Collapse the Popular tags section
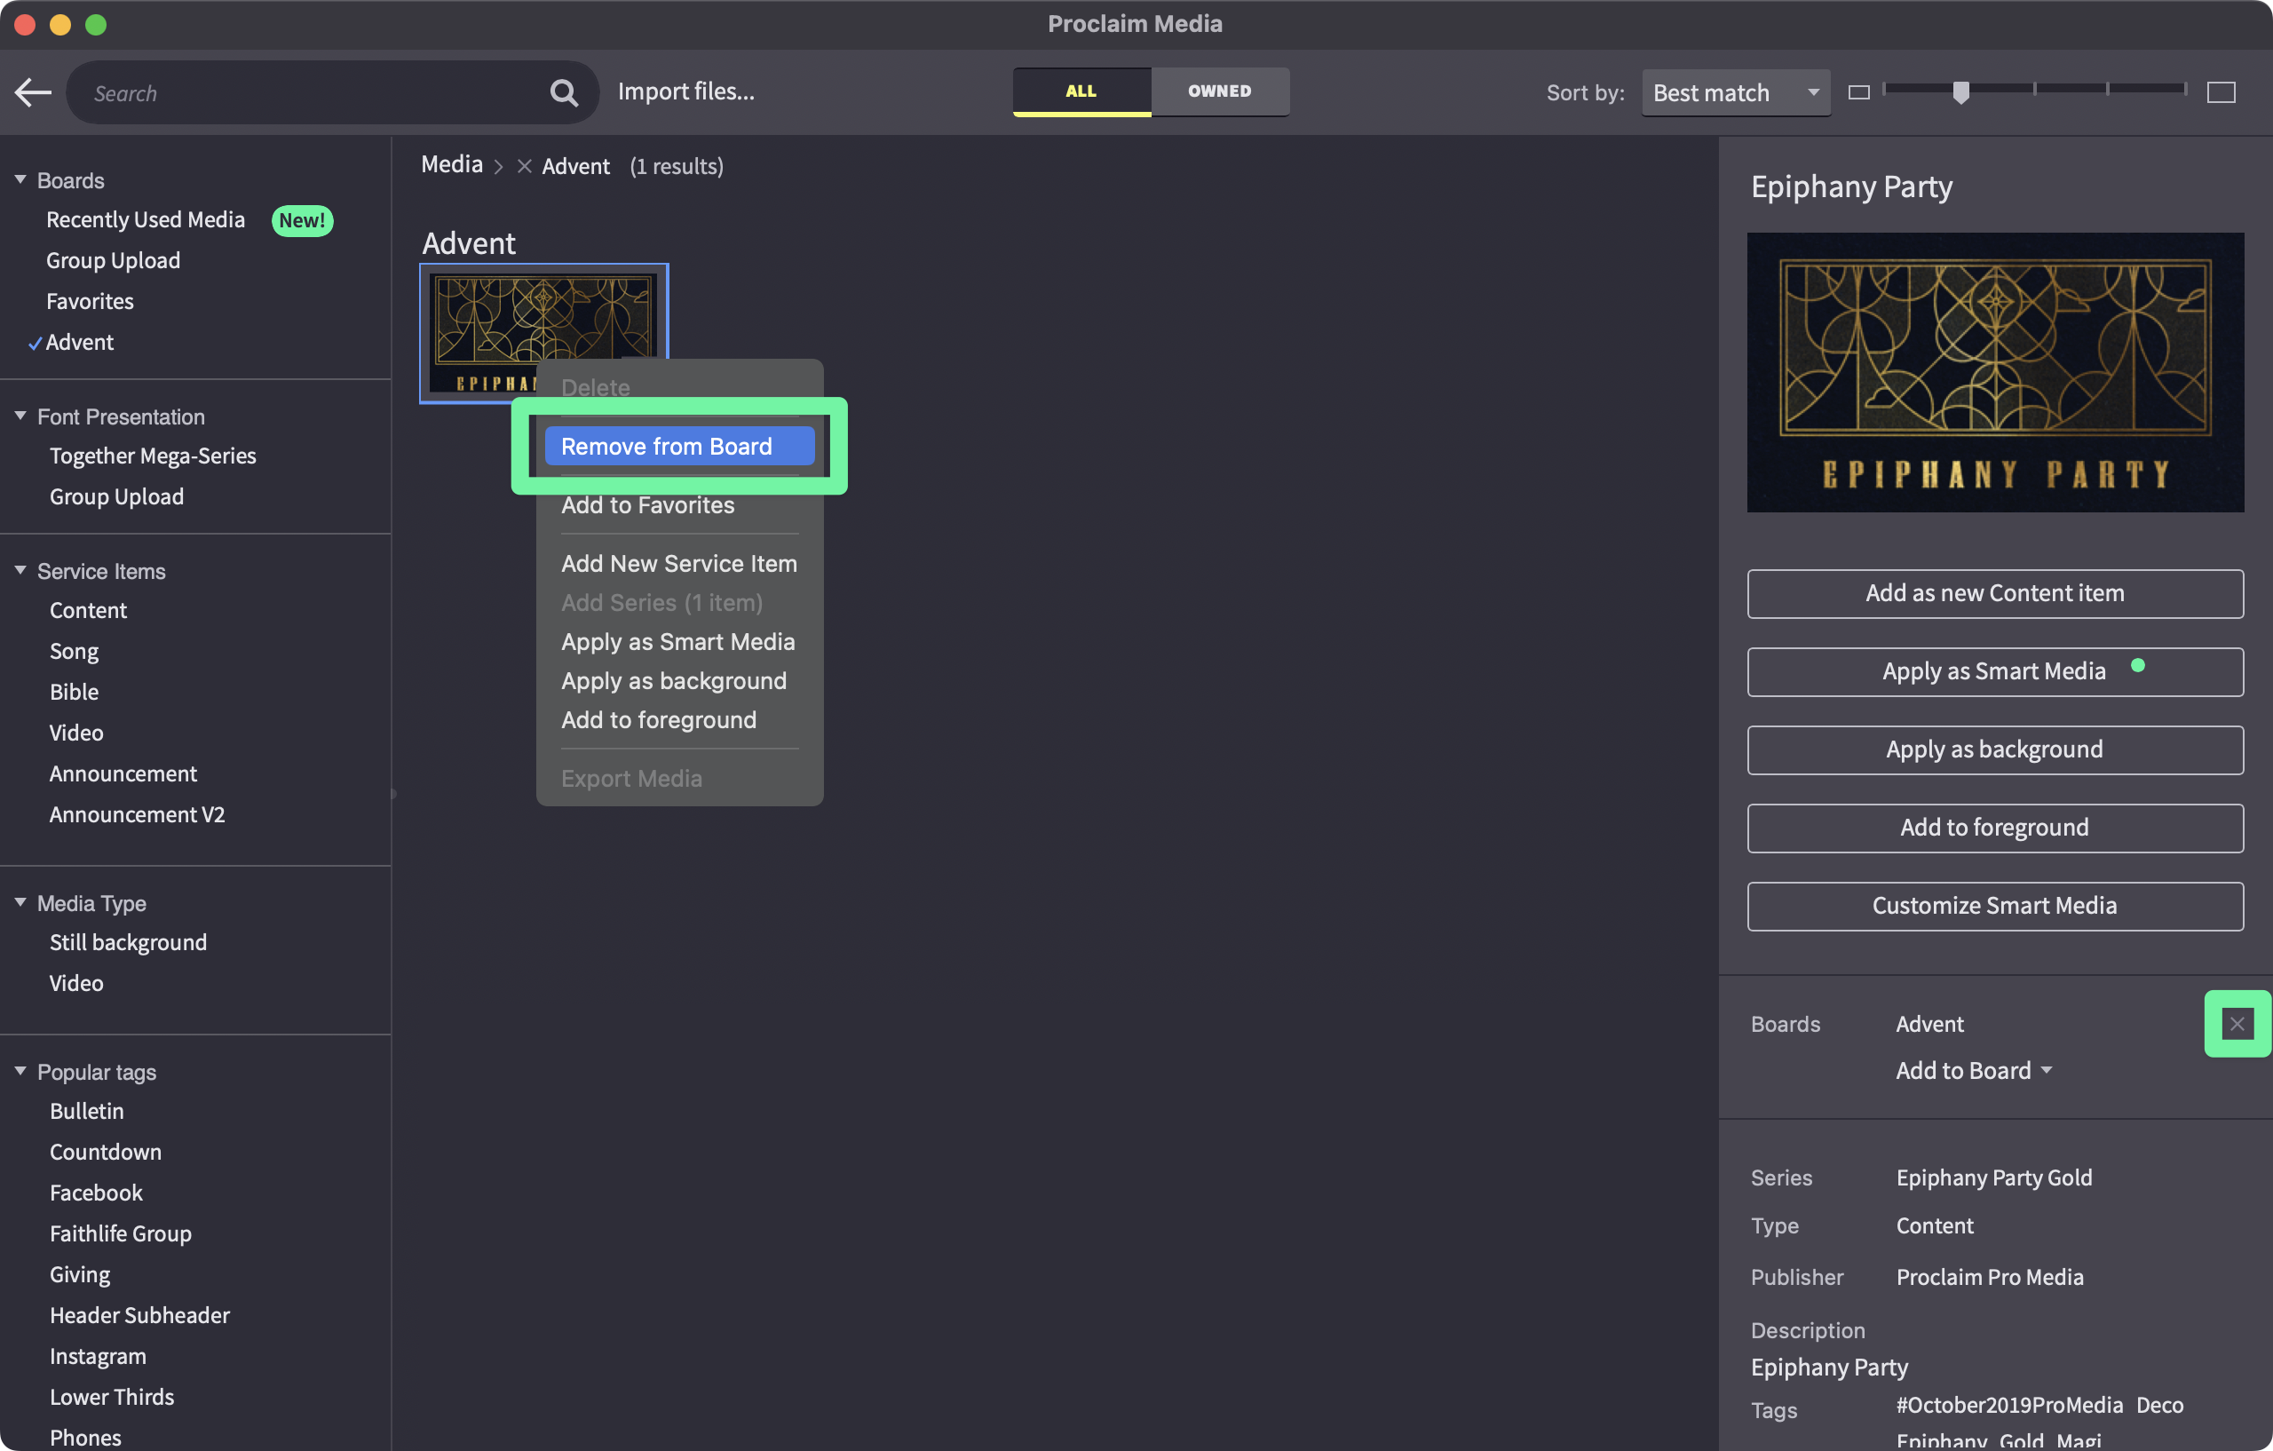The height and width of the screenshot is (1451, 2273). (20, 1072)
